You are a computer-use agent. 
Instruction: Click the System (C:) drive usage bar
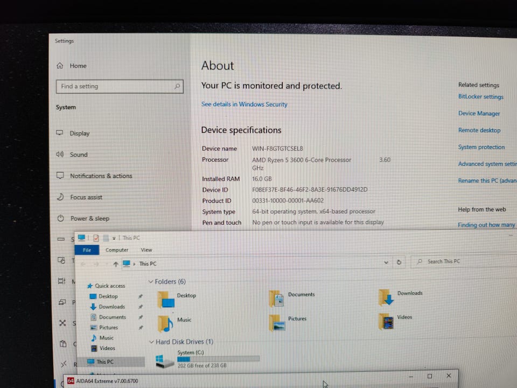pyautogui.click(x=218, y=359)
